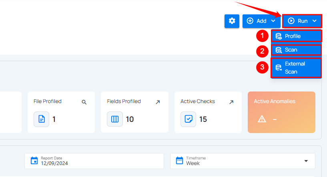327x177 pixels.
Task: Click the Report Date calendar icon
Action: click(34, 161)
